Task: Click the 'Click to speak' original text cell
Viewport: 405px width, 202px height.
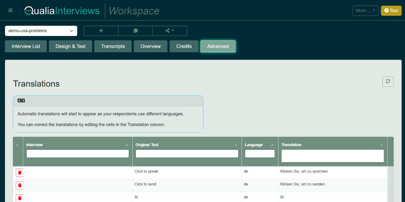Action: click(x=187, y=172)
